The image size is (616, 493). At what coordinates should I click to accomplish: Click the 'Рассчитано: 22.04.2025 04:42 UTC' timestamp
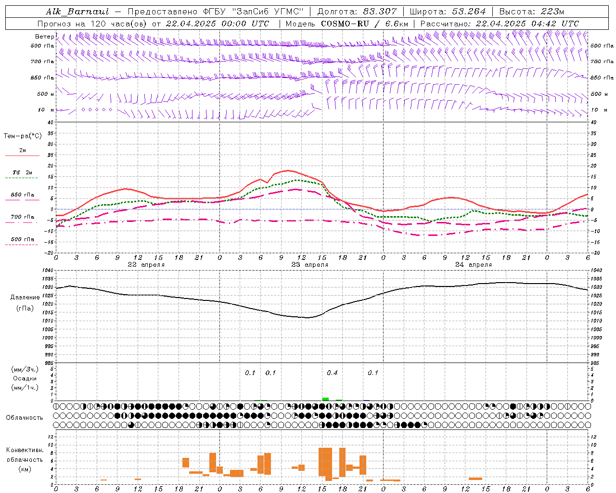pyautogui.click(x=500, y=24)
